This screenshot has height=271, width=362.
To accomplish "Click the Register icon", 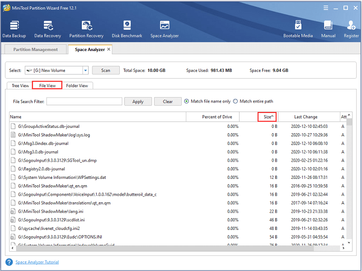I will coord(351,29).
